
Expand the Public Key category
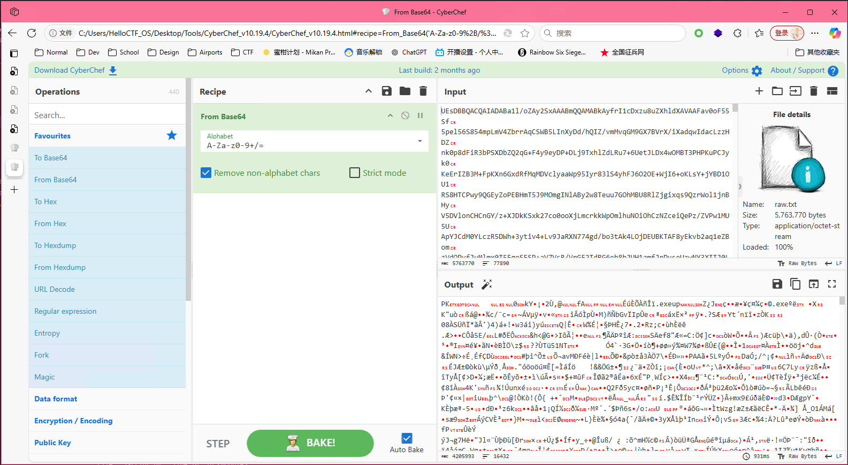click(107, 443)
